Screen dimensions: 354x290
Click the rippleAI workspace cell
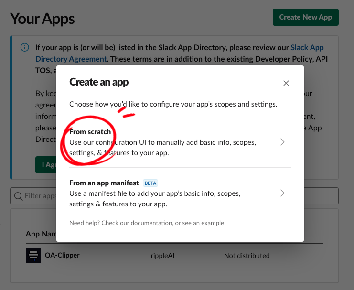point(162,256)
